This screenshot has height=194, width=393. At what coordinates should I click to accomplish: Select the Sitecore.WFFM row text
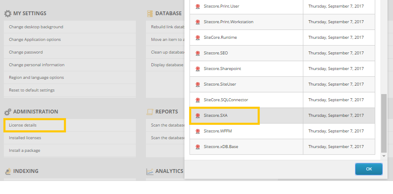(x=218, y=131)
